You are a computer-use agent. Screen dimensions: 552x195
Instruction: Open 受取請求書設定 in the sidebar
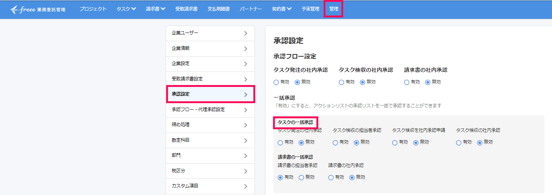(x=210, y=79)
